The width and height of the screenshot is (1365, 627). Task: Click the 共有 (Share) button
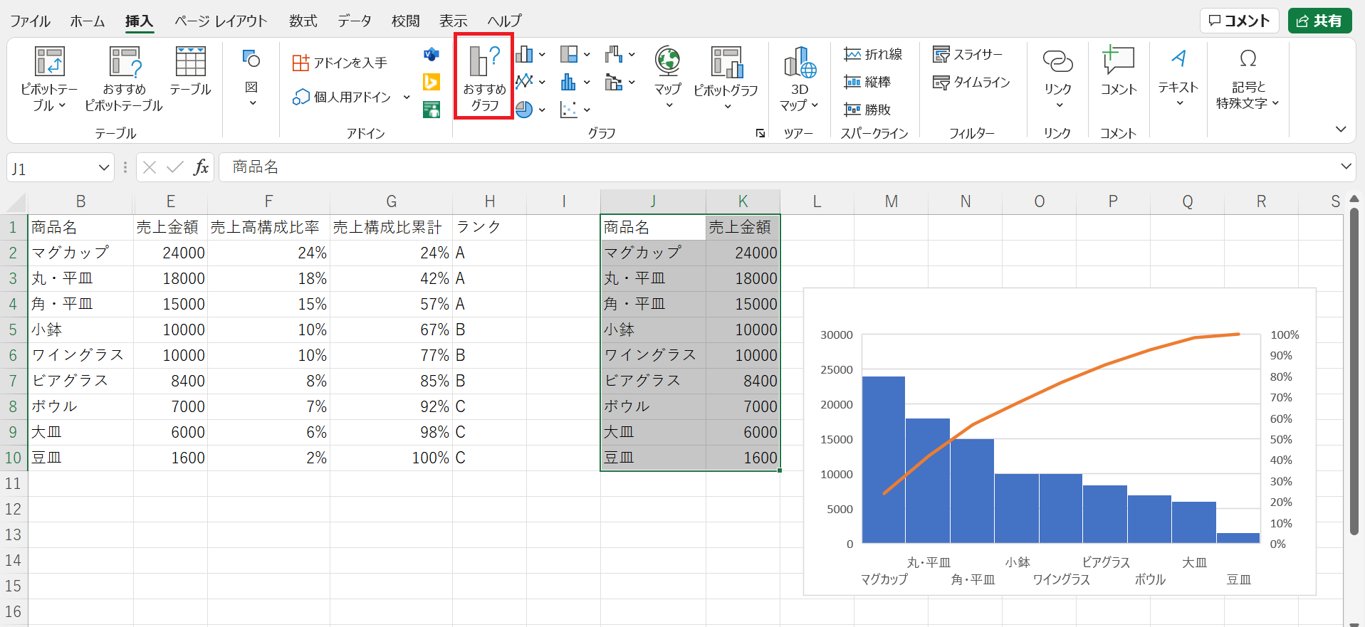(x=1319, y=21)
